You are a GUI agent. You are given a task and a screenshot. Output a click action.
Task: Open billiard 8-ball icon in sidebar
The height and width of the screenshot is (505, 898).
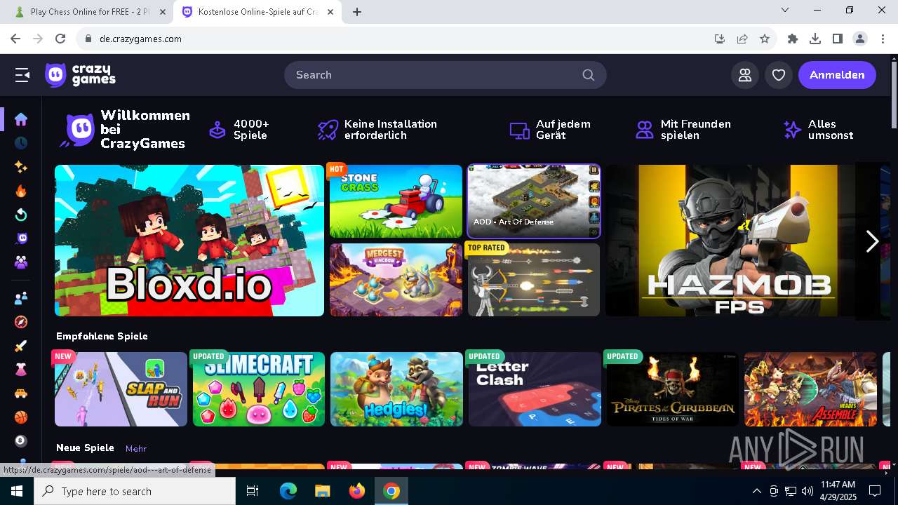click(21, 441)
